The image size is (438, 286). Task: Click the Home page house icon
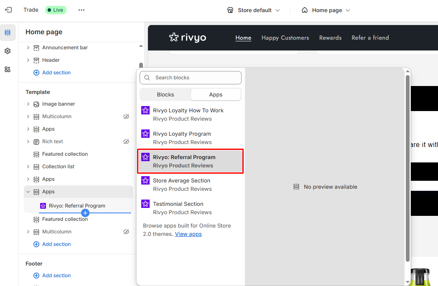click(x=305, y=10)
